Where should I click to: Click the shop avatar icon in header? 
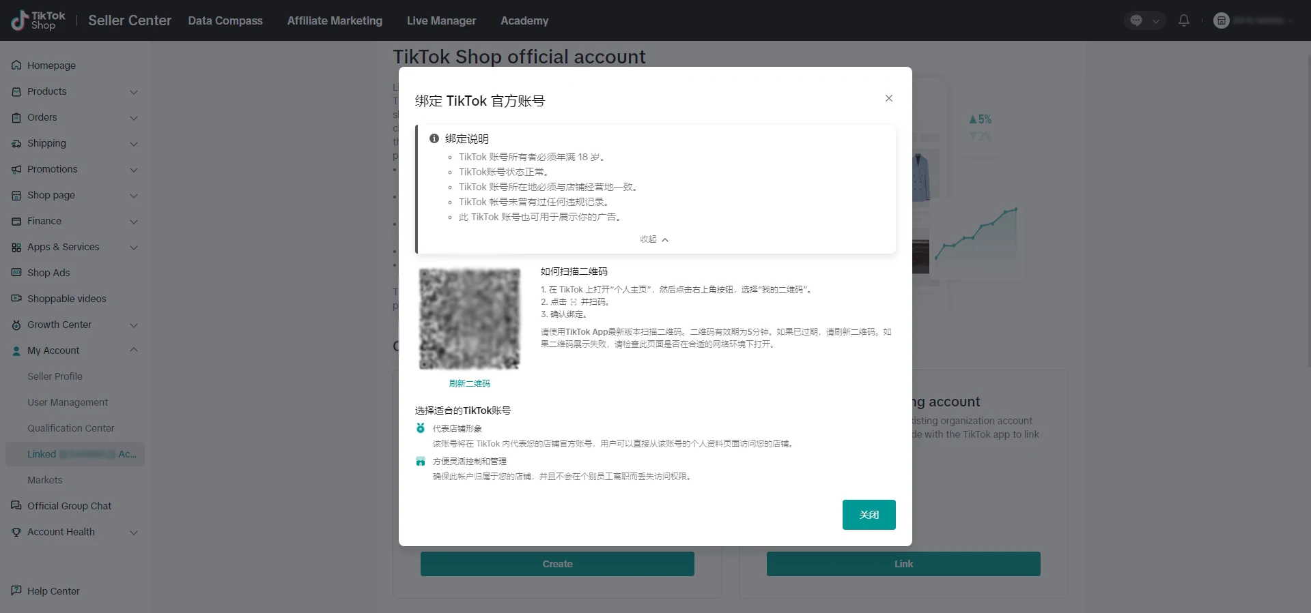(1221, 20)
